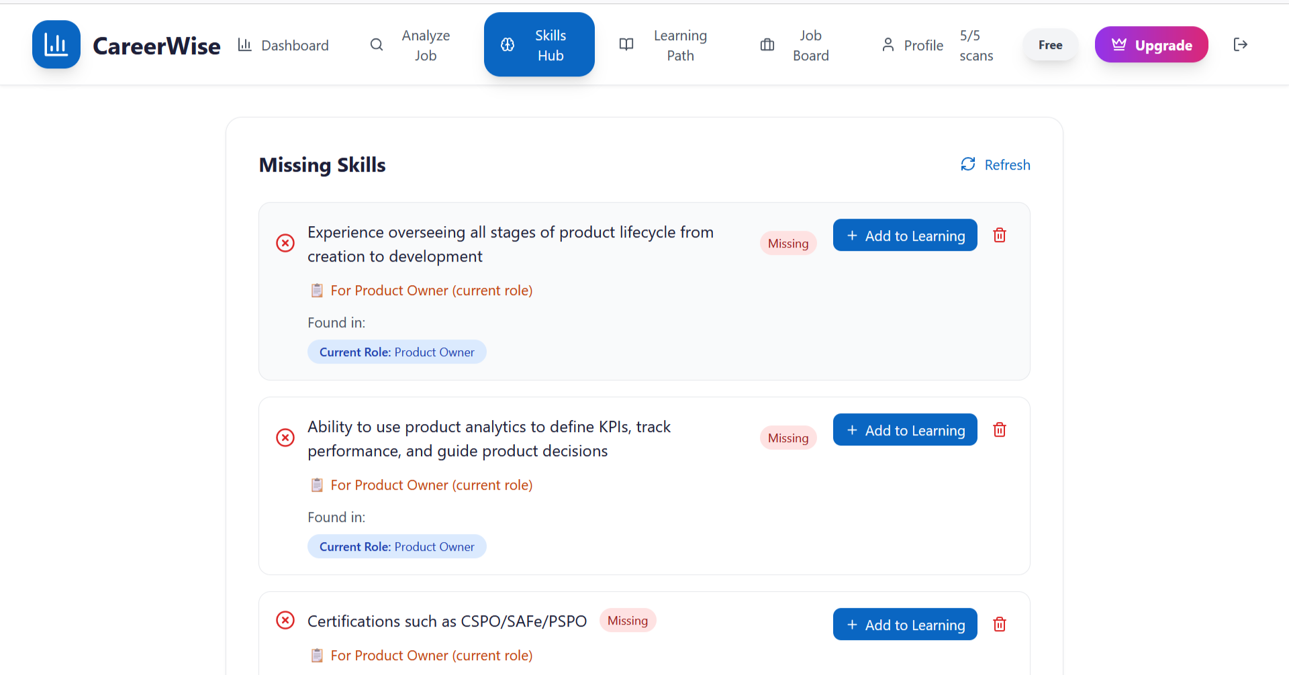Click the logout arrow icon
The height and width of the screenshot is (675, 1289).
click(1241, 44)
